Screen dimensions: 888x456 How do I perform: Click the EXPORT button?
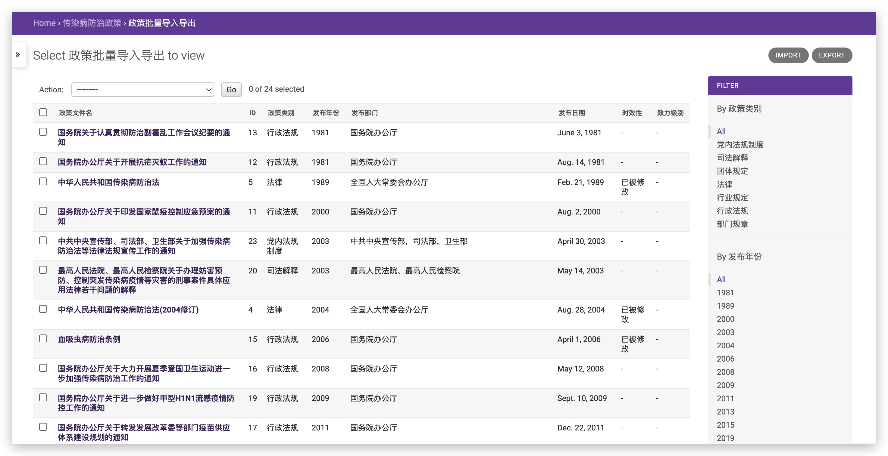pyautogui.click(x=831, y=55)
